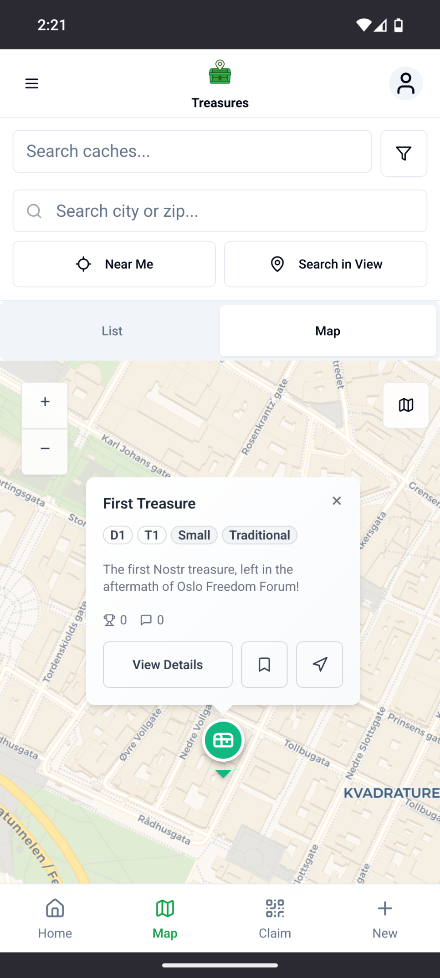Viewport: 440px width, 978px height.
Task: Focus the Search caches field
Action: (192, 152)
